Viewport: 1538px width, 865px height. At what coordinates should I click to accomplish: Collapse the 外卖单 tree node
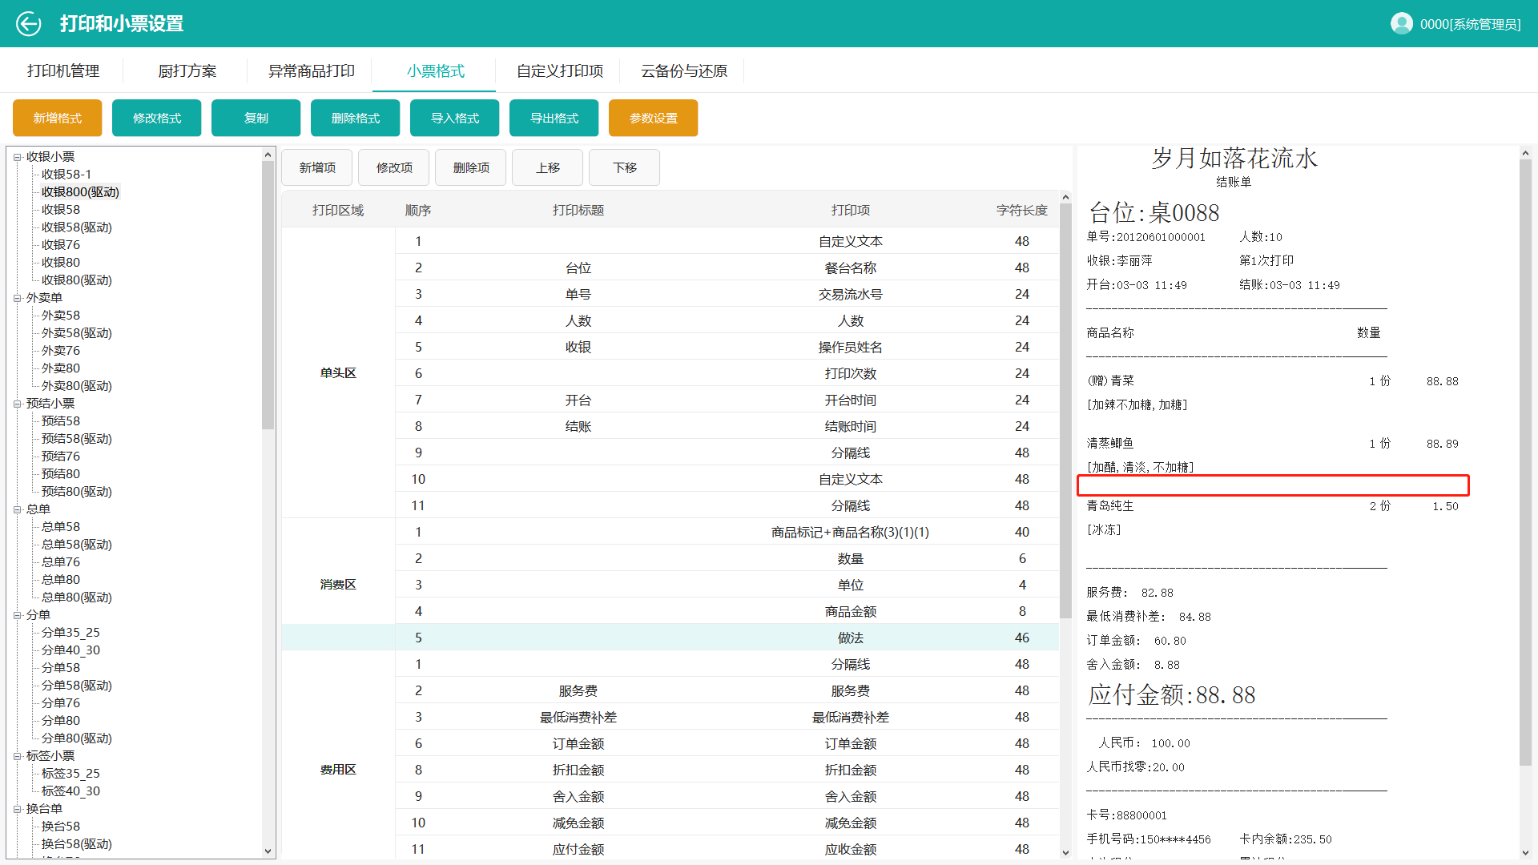click(17, 298)
